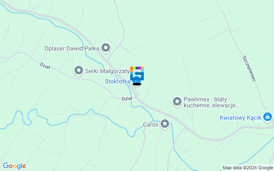274x171 pixels.
Task: Select the Serki Małgorzaty gray pin icon
Action: 79,71
